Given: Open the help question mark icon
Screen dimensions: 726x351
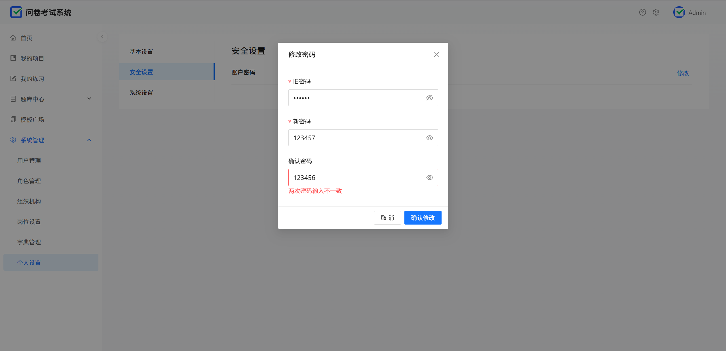Looking at the screenshot, I should tap(642, 12).
